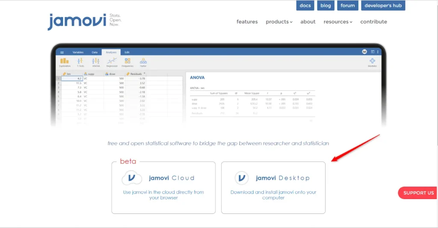Open the developer's hub
The image size is (438, 228).
(383, 6)
